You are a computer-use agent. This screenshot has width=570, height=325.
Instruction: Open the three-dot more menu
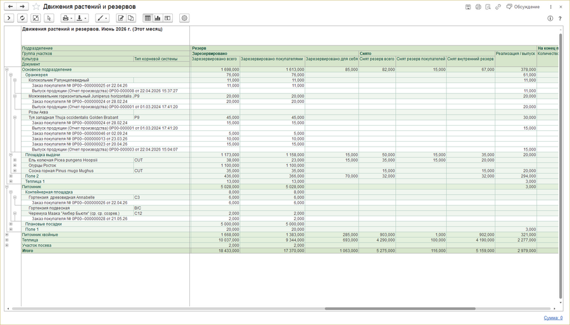tap(551, 7)
